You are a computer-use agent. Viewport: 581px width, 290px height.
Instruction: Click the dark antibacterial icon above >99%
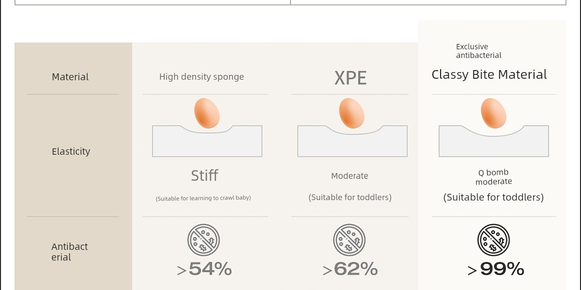click(494, 240)
